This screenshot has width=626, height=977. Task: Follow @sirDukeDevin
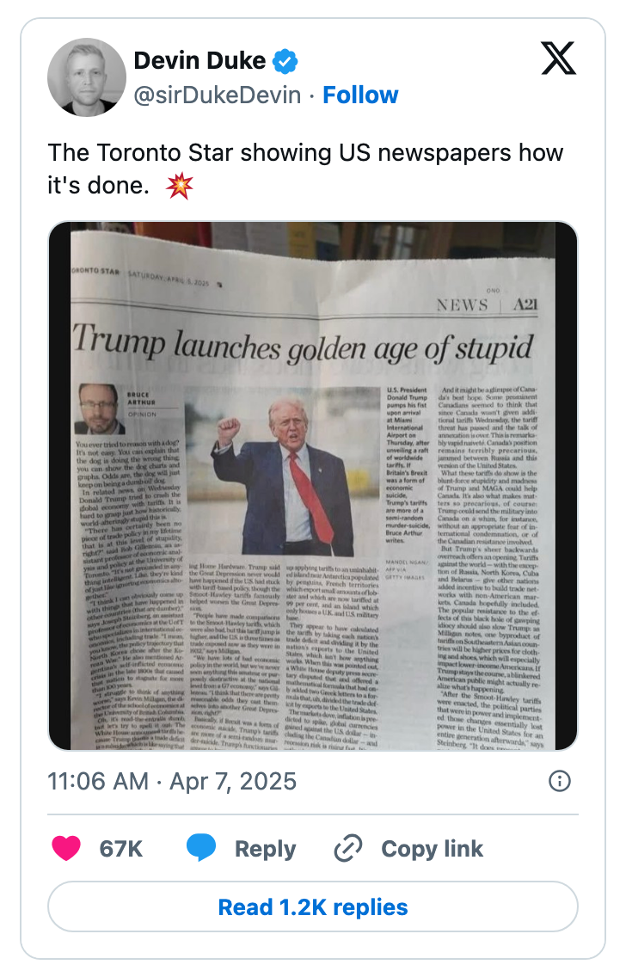360,95
